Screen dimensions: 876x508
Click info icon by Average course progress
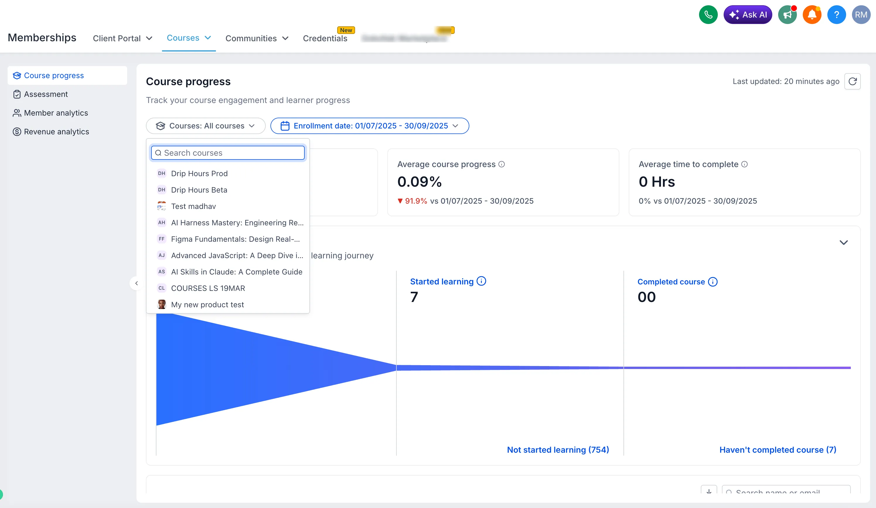501,164
